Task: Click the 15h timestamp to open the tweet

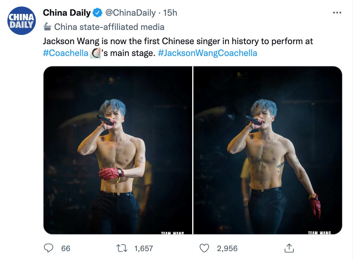Action: pos(170,12)
